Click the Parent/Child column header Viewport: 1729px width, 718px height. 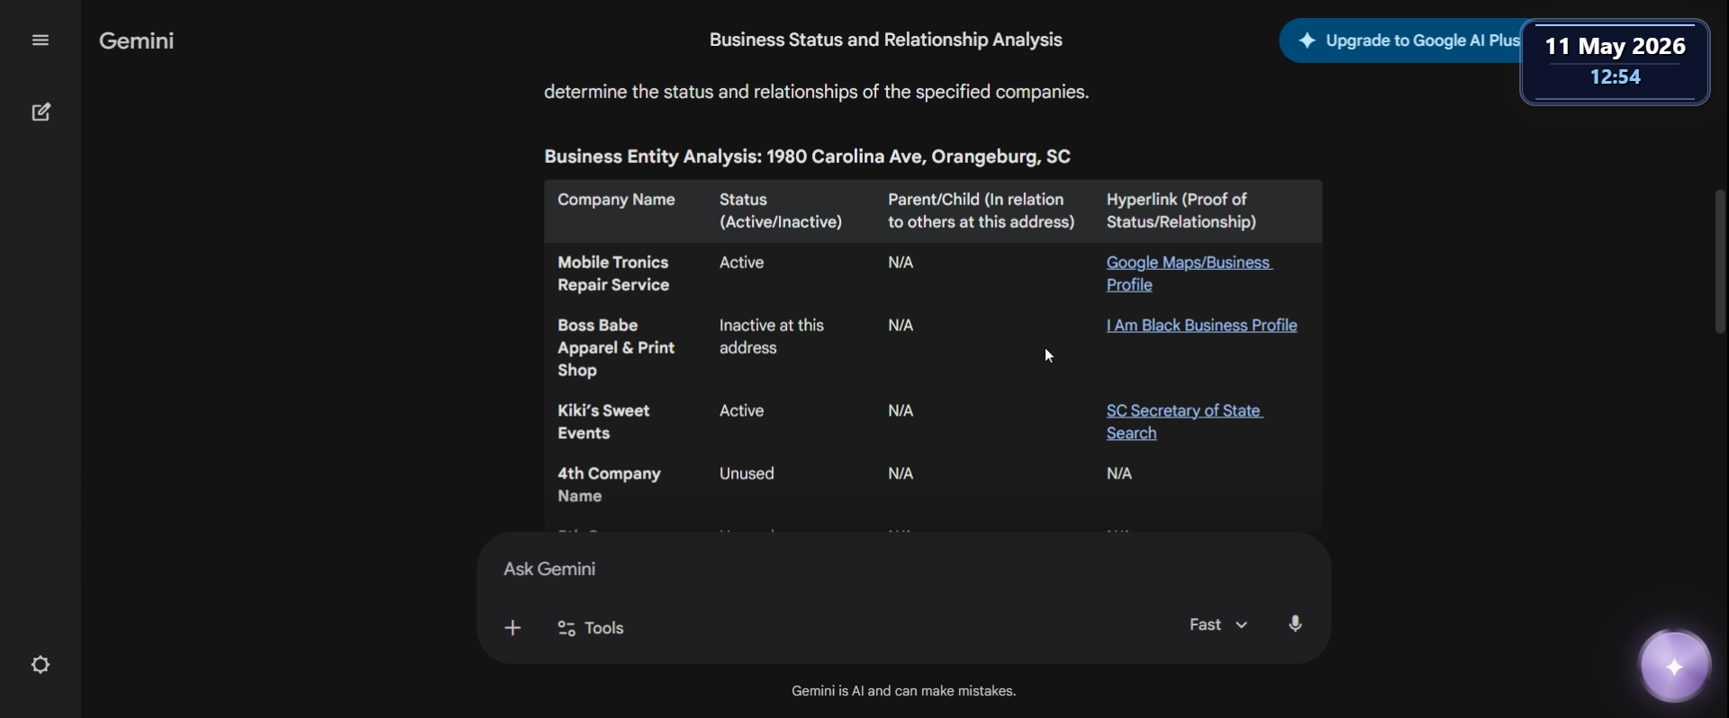click(981, 211)
